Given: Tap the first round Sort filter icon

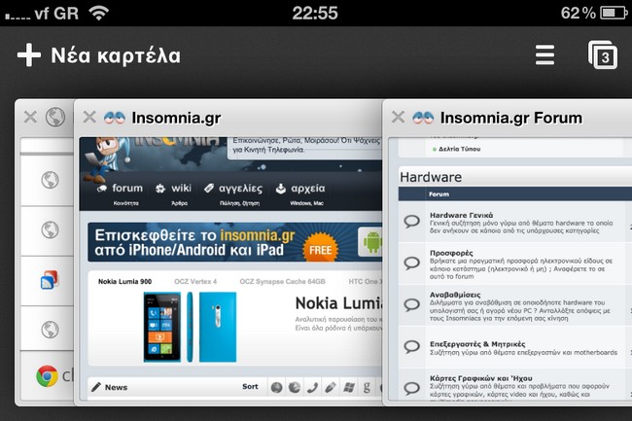Looking at the screenshot, I should pyautogui.click(x=276, y=388).
